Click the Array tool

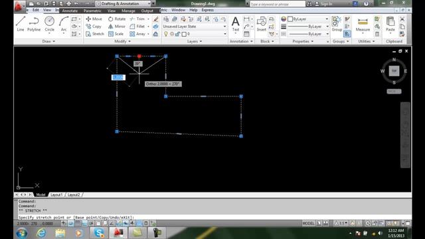(137, 34)
